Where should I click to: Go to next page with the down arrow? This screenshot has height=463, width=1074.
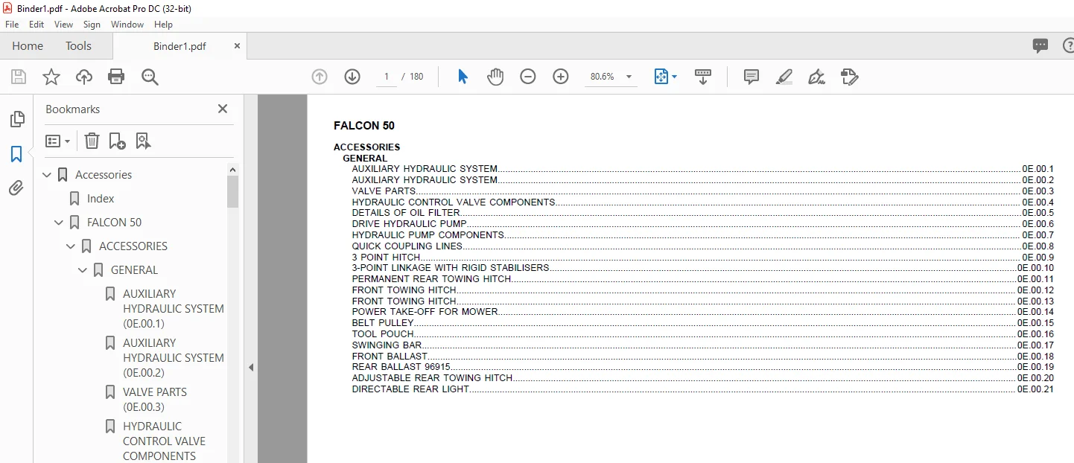point(352,77)
